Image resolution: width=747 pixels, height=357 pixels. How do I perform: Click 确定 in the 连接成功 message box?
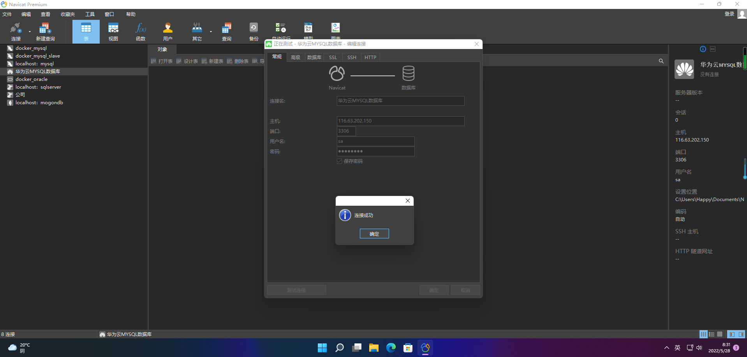[x=374, y=234]
